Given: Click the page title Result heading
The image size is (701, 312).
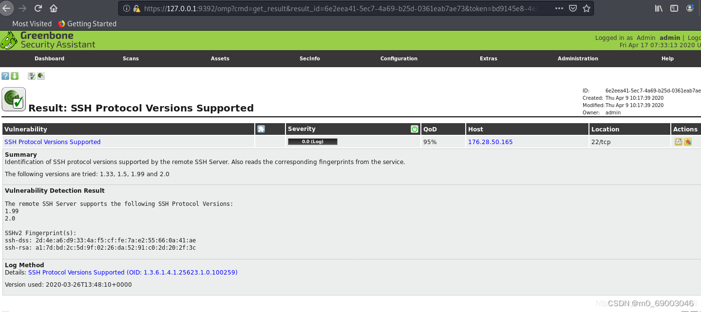Looking at the screenshot, I should [x=141, y=108].
